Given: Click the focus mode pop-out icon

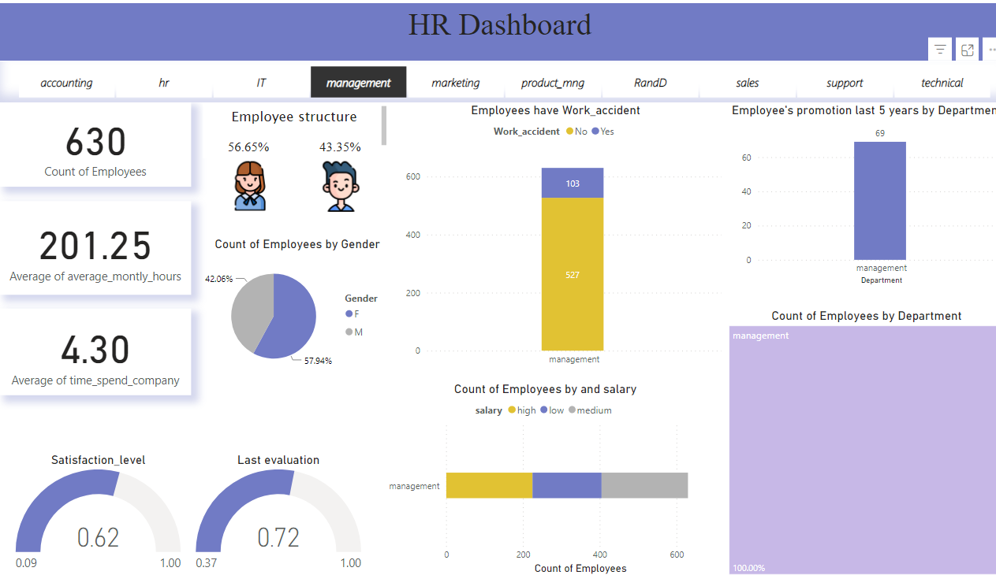Looking at the screenshot, I should tap(968, 48).
